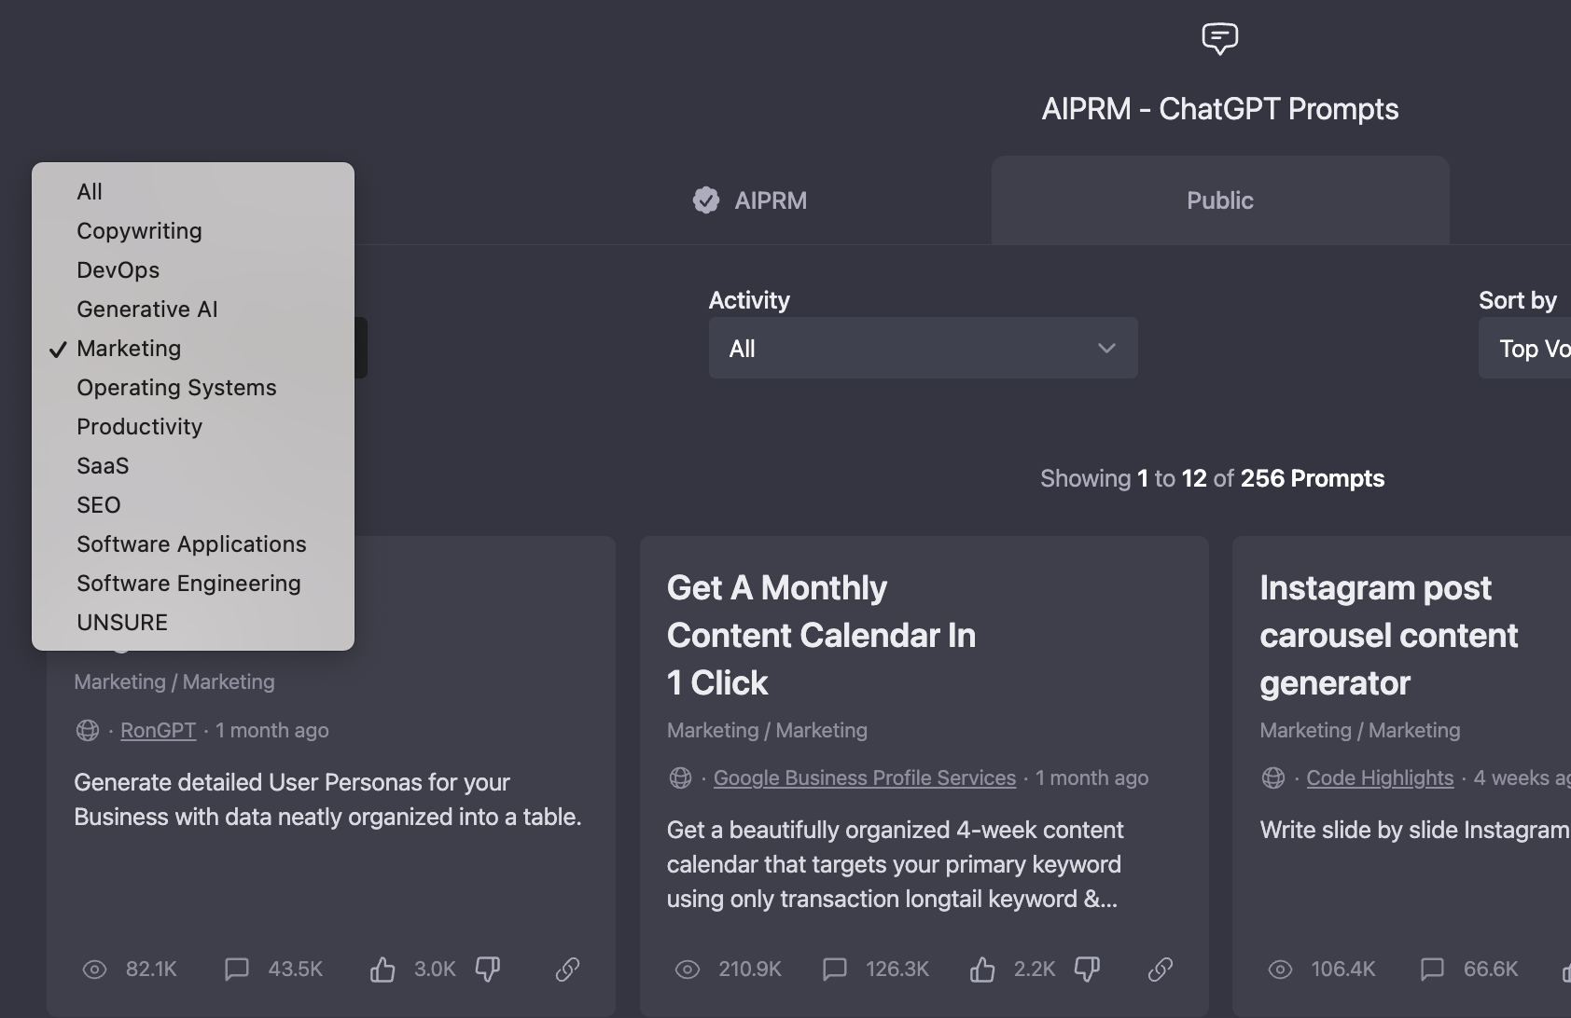The image size is (1571, 1018).
Task: Click the views eye icon showing 210.9K
Action: pos(688,970)
